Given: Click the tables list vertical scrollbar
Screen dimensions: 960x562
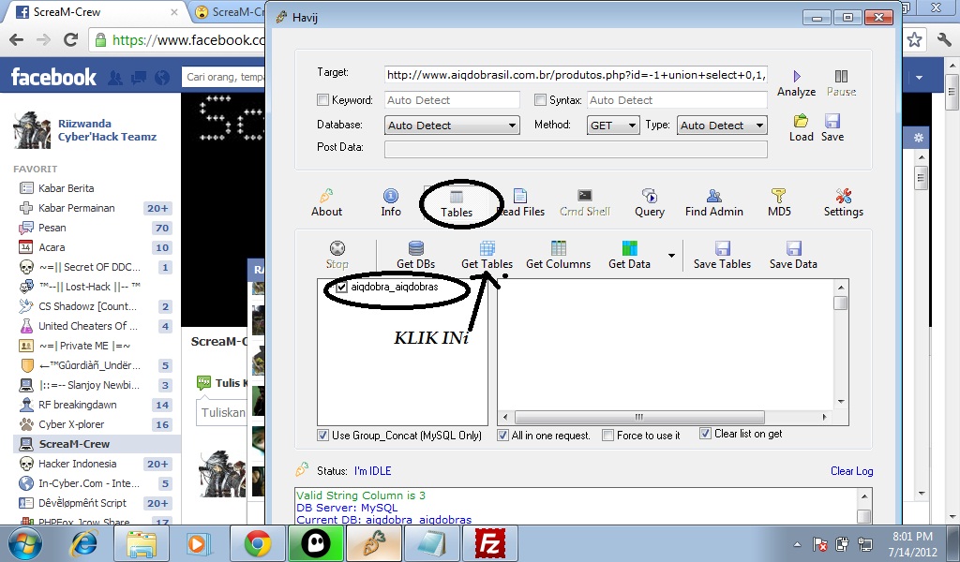Looking at the screenshot, I should (841, 345).
